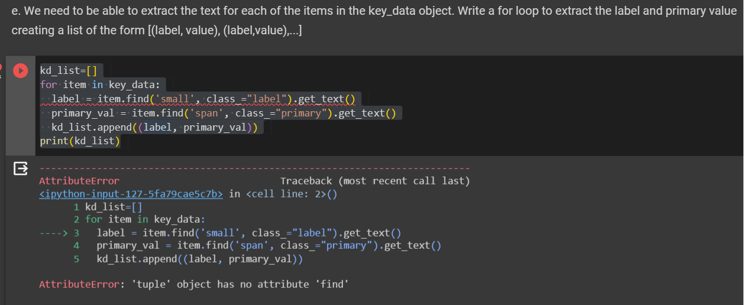Click the 'Traceback (most recent call last)' text
Screen dimensions: 744x305
pos(375,181)
